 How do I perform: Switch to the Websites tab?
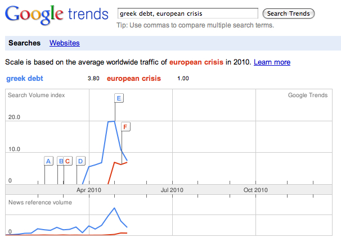coord(65,43)
